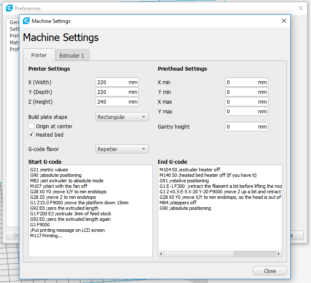Click the 'M104 S0 ;extruder heater off' line

tap(190, 170)
